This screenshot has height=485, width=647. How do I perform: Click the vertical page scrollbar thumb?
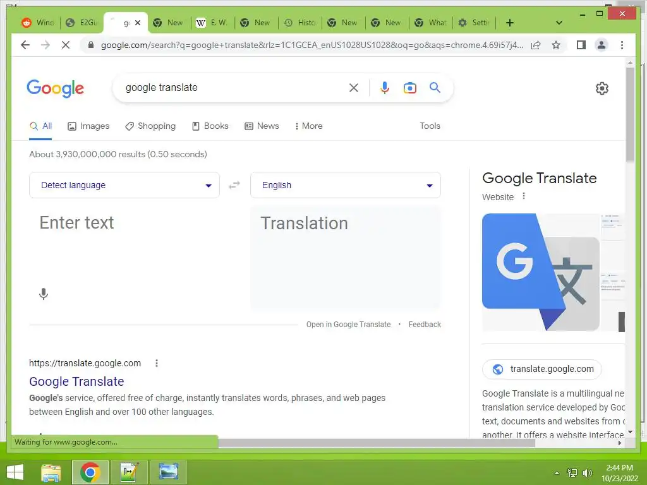(x=630, y=114)
